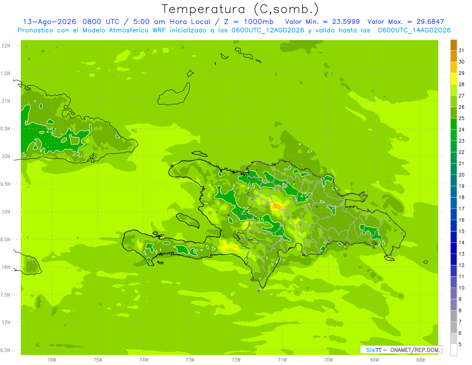The image size is (472, 365).
Task: Select the teal swatch between legend values 19 and 20
Action: click(x=454, y=180)
